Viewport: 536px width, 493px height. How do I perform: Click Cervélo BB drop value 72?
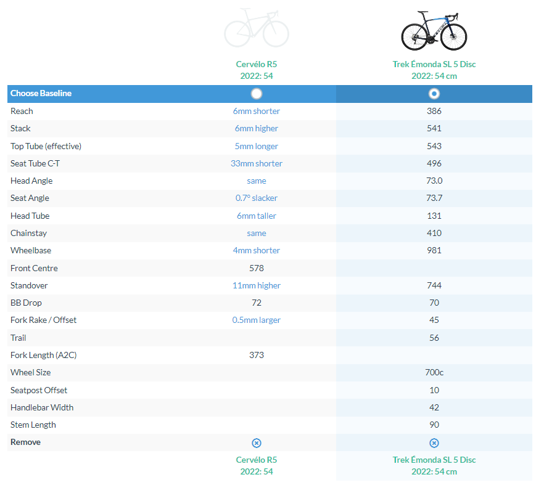[257, 303]
